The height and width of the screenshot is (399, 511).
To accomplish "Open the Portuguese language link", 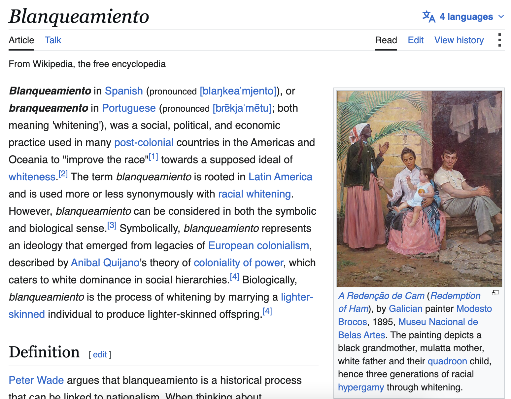I will (129, 108).
